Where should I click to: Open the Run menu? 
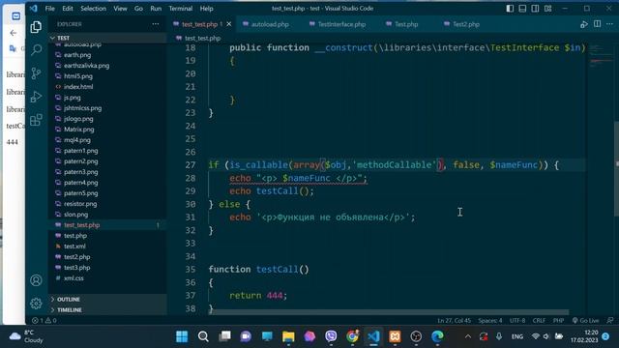pyautogui.click(x=156, y=9)
